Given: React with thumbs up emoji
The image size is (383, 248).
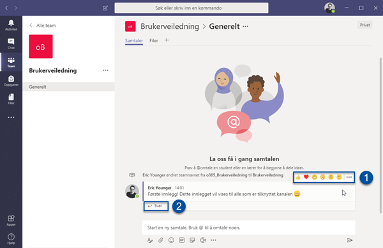Looking at the screenshot, I should (x=297, y=177).
